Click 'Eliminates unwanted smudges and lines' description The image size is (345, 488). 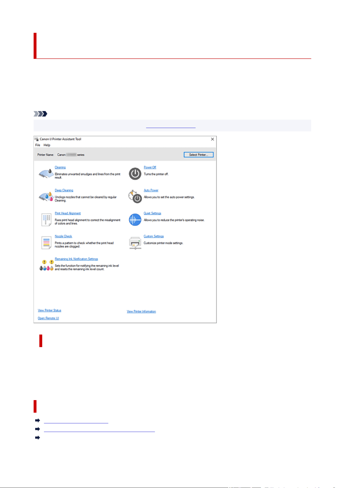[x=88, y=176]
